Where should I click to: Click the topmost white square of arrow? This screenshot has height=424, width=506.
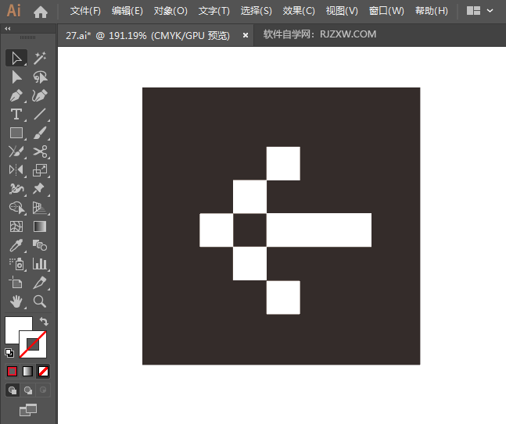(x=283, y=163)
